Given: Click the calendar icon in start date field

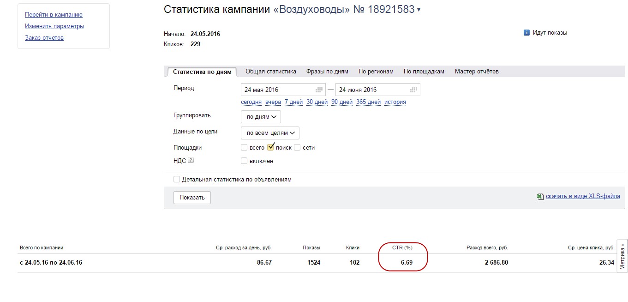Looking at the screenshot, I should [x=319, y=90].
